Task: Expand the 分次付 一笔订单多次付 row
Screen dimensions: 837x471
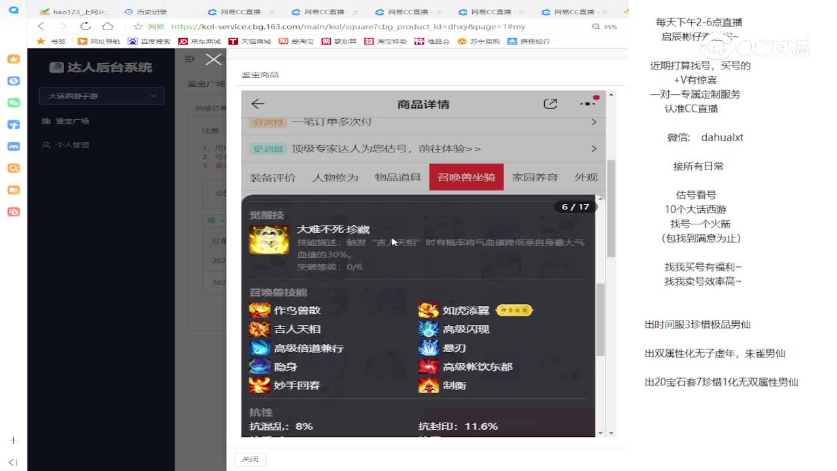Action: coord(424,122)
